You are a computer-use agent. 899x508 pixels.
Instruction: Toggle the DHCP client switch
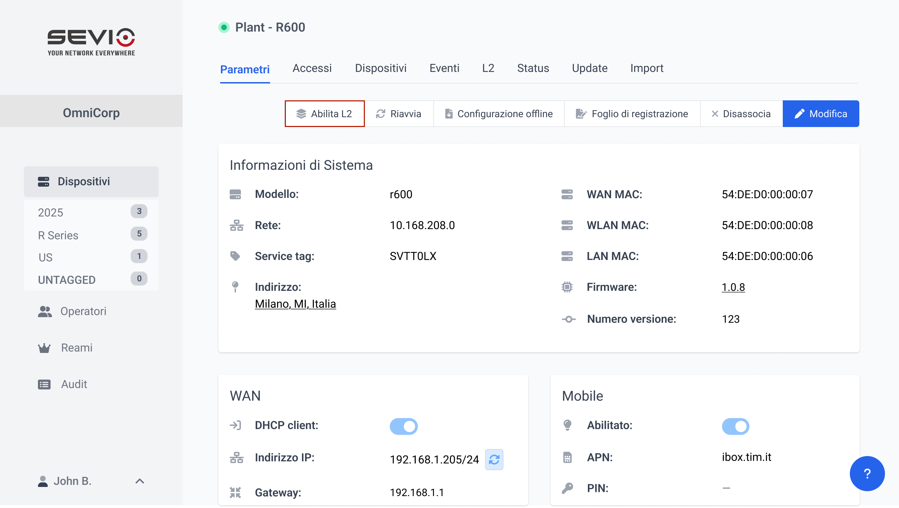403,426
